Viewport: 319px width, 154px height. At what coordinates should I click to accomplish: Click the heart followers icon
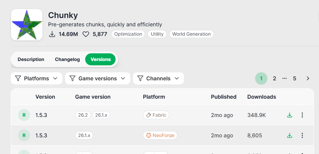pyautogui.click(x=86, y=34)
